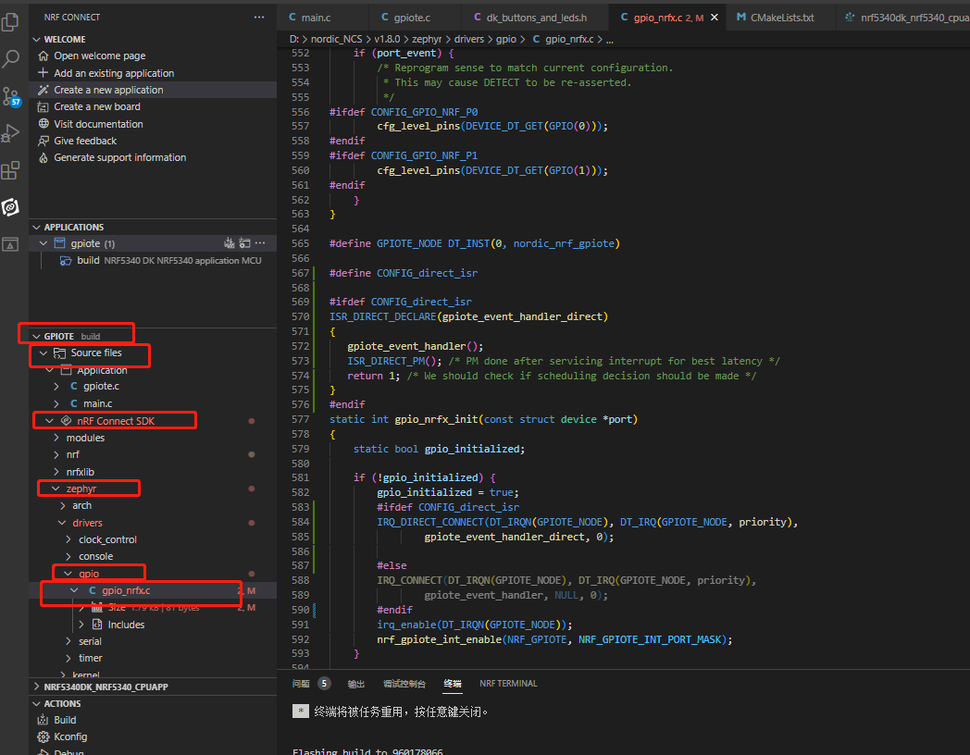The width and height of the screenshot is (970, 755).
Task: Collapse the ACTIONS section
Action: pos(36,704)
